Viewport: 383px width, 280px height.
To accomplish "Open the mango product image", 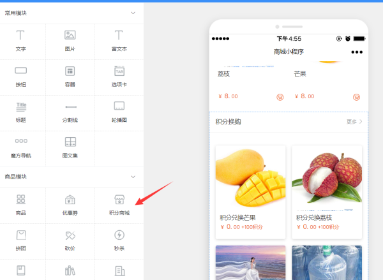I will 251,178.
